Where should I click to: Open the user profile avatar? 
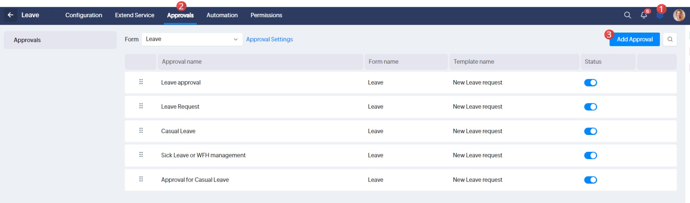[x=678, y=15]
